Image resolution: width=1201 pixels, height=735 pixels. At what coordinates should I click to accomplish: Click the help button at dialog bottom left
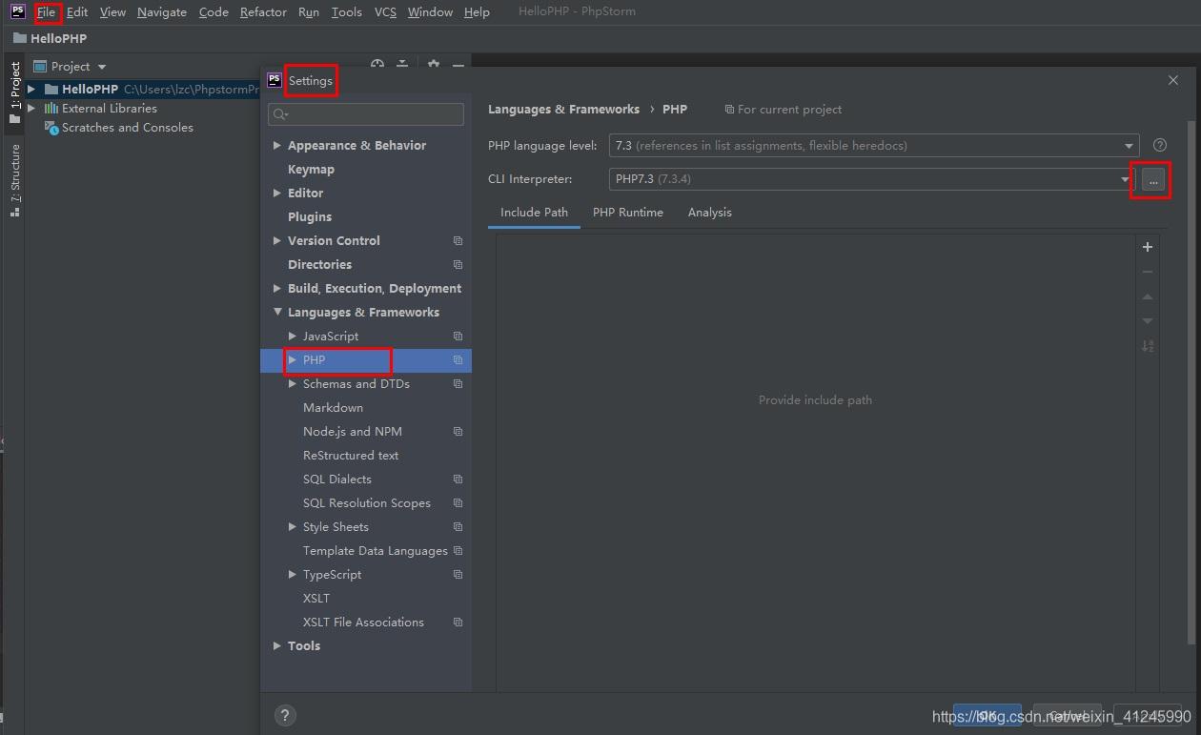284,715
